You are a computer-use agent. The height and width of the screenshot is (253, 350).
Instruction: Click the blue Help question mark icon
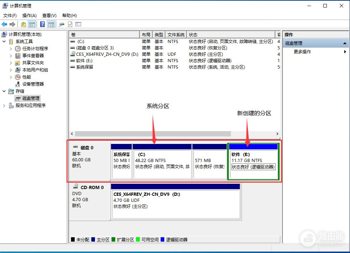coord(42,24)
